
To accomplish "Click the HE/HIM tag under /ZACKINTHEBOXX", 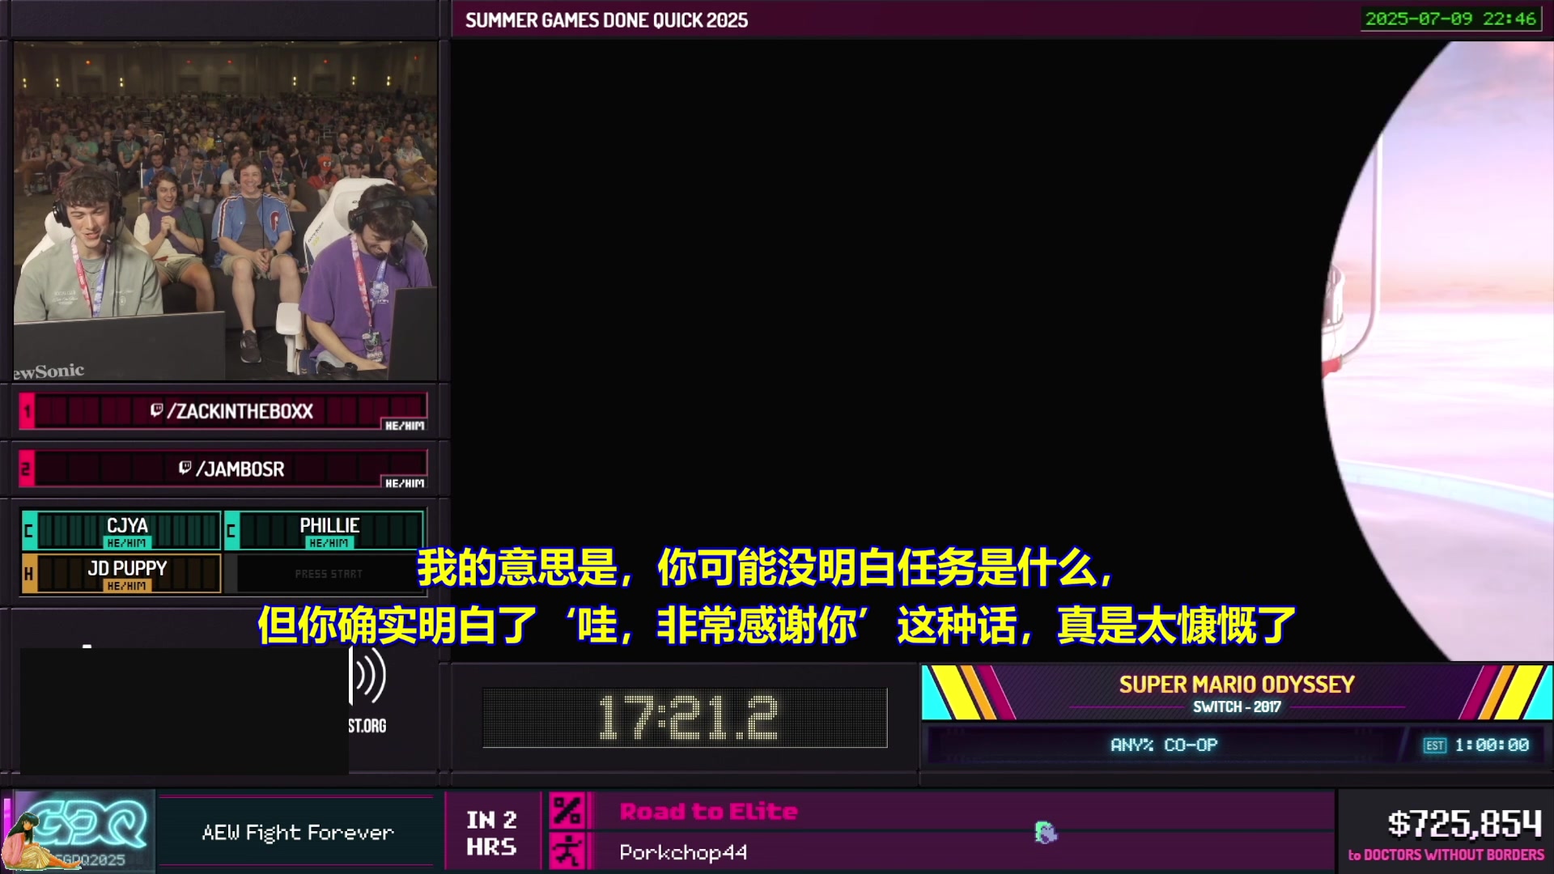I will (405, 426).
